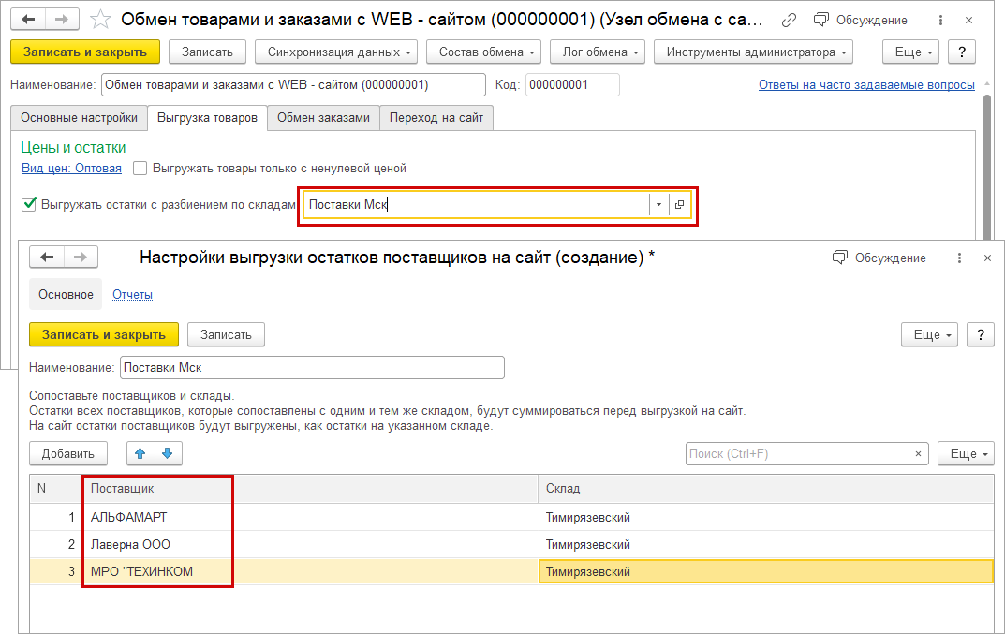The image size is (1005, 634).
Task: Open Обсуждение in supplier settings form
Action: (x=879, y=258)
